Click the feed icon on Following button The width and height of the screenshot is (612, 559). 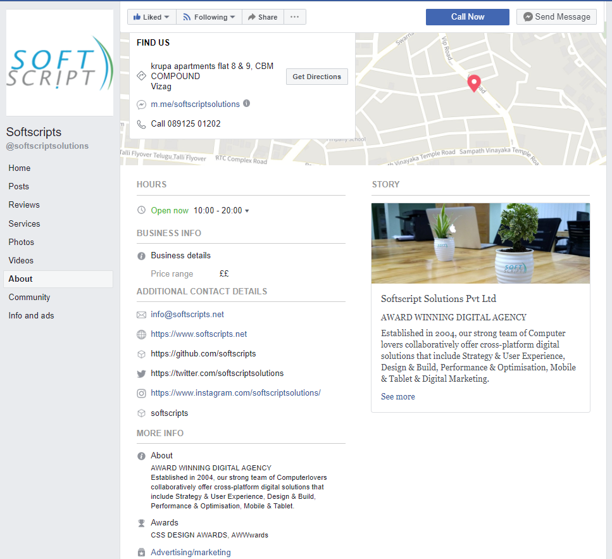(x=187, y=17)
